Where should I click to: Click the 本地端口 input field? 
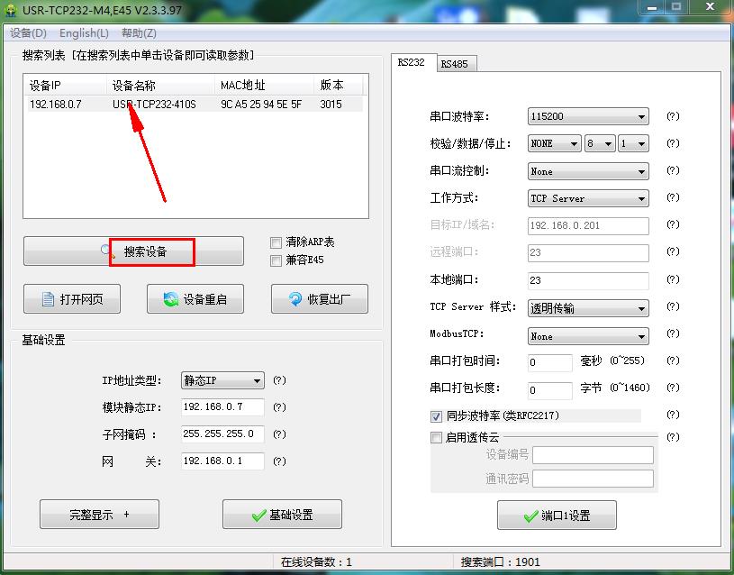click(588, 280)
